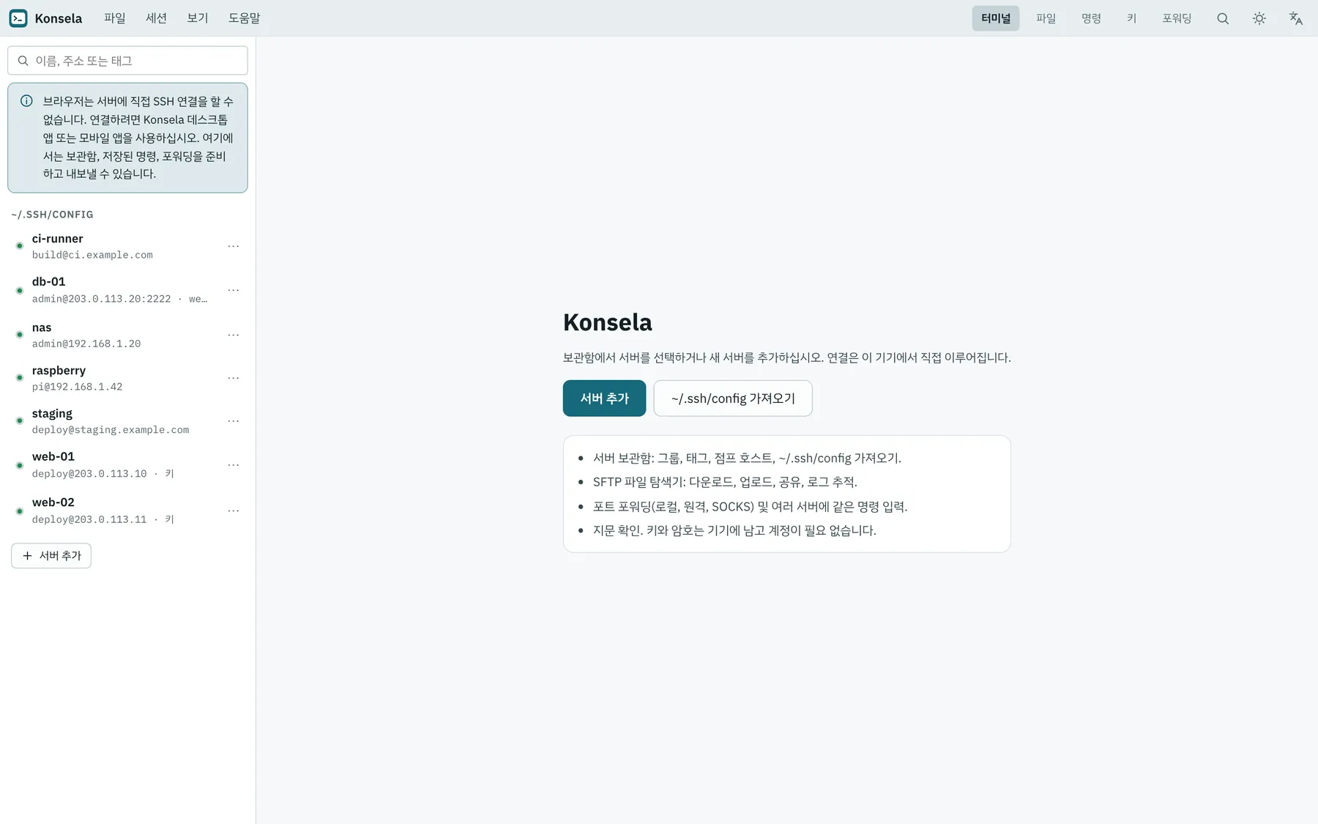Select the web-02 server entry
This screenshot has width=1318, height=824.
(127, 511)
